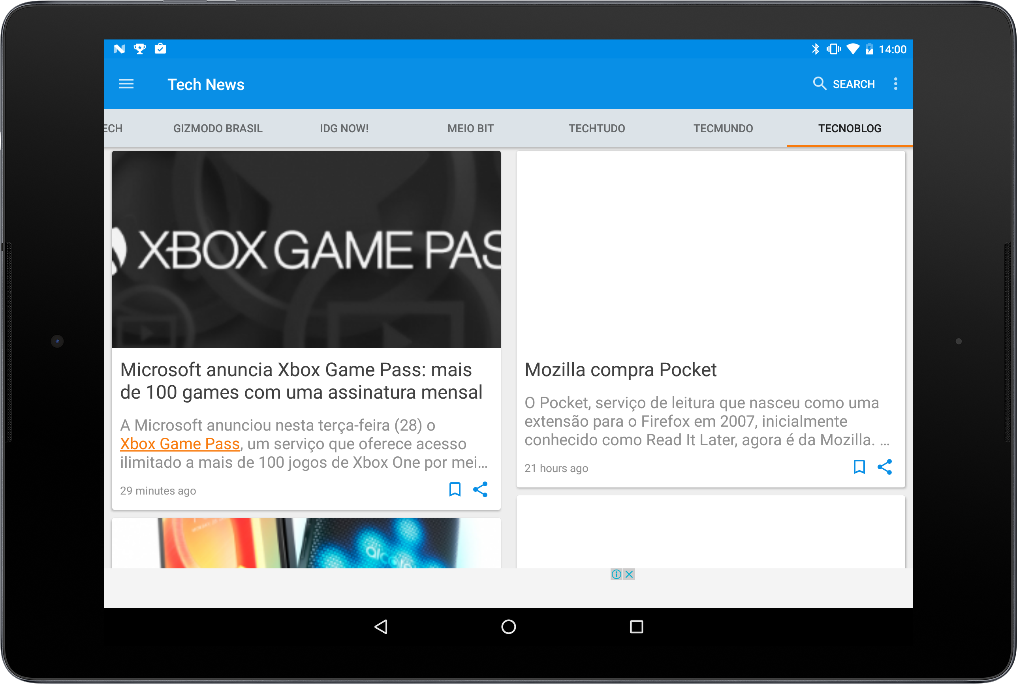This screenshot has width=1017, height=684.
Task: Tap the search magnifier icon
Action: coord(819,83)
